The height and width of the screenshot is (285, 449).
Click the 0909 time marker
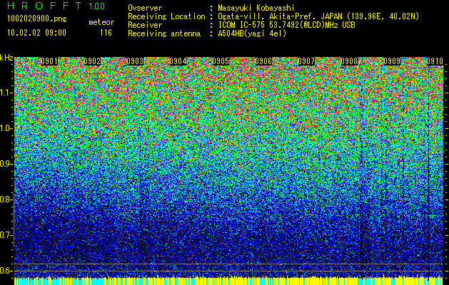tap(392, 61)
